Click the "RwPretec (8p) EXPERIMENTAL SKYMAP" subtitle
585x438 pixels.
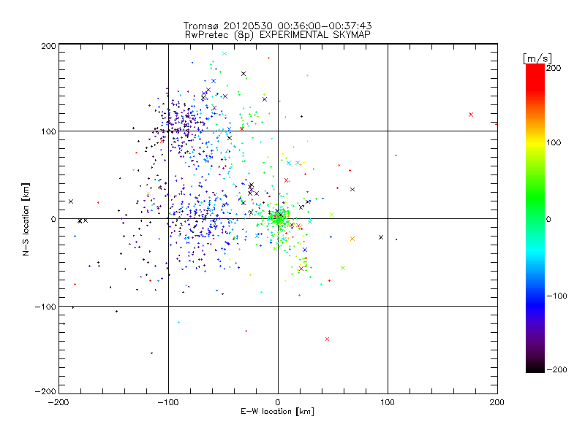(x=278, y=35)
